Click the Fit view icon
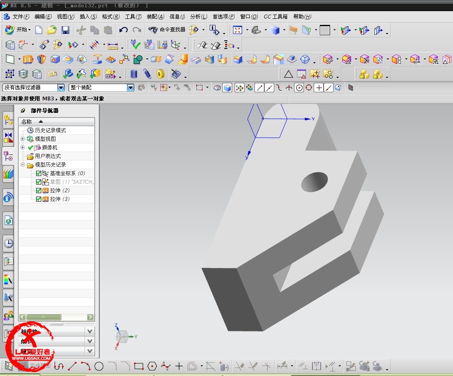 (238, 30)
